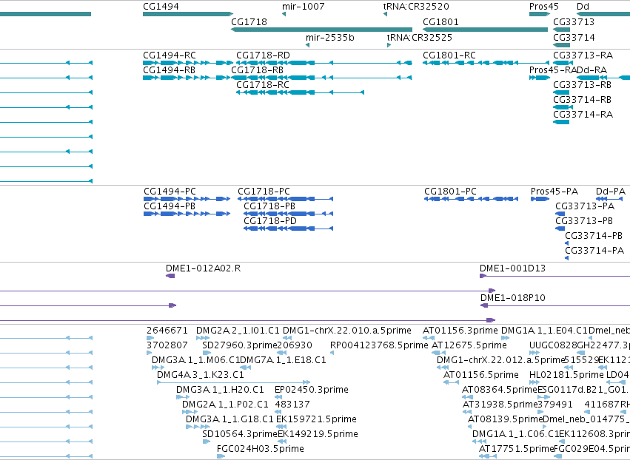630x460 pixels.
Task: Select EST EK149219.5prime
Action: point(282,442)
